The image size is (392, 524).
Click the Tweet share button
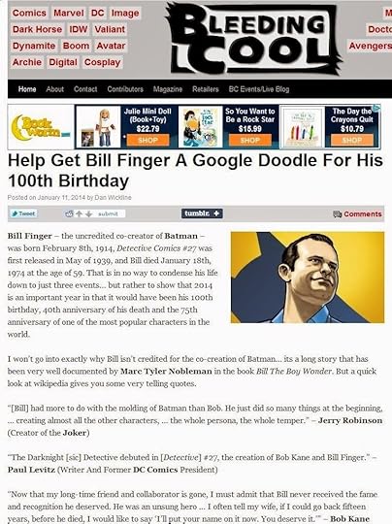(23, 213)
